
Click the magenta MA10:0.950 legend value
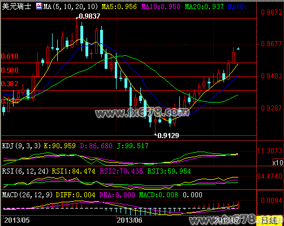pyautogui.click(x=161, y=7)
